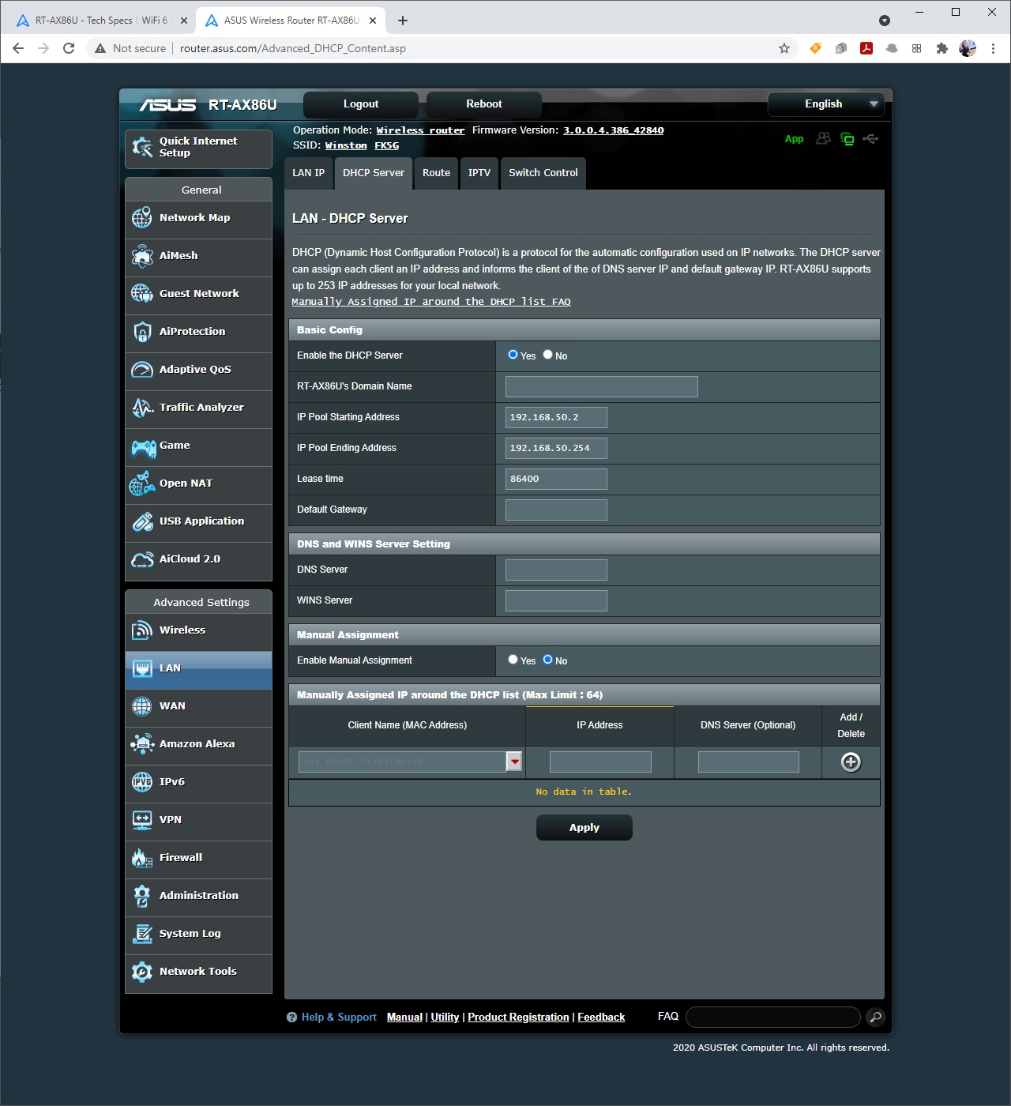Expand the Client Name MAC address dropdown

tap(514, 762)
